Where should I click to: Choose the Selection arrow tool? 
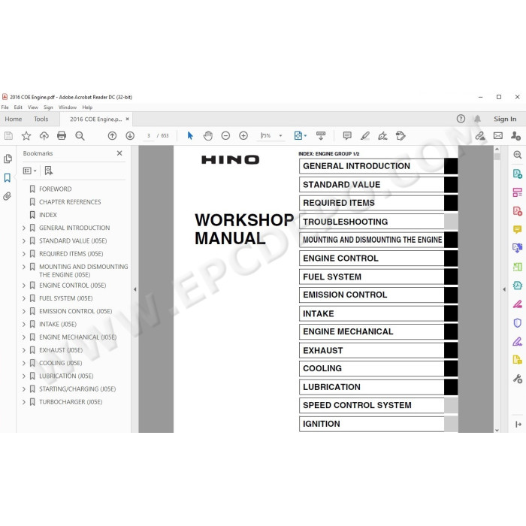point(190,136)
